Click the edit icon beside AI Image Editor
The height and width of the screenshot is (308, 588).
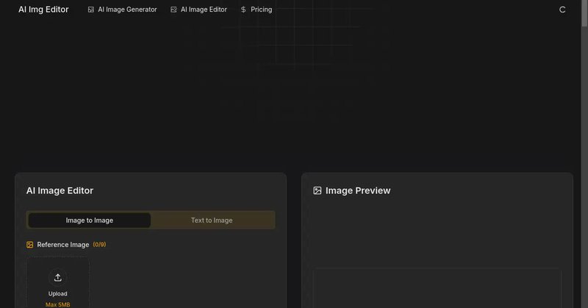[173, 10]
